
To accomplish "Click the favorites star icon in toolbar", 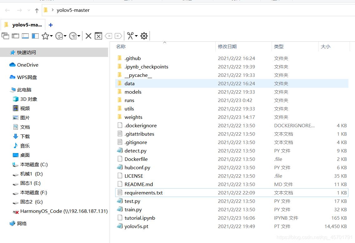I will 45,36.
